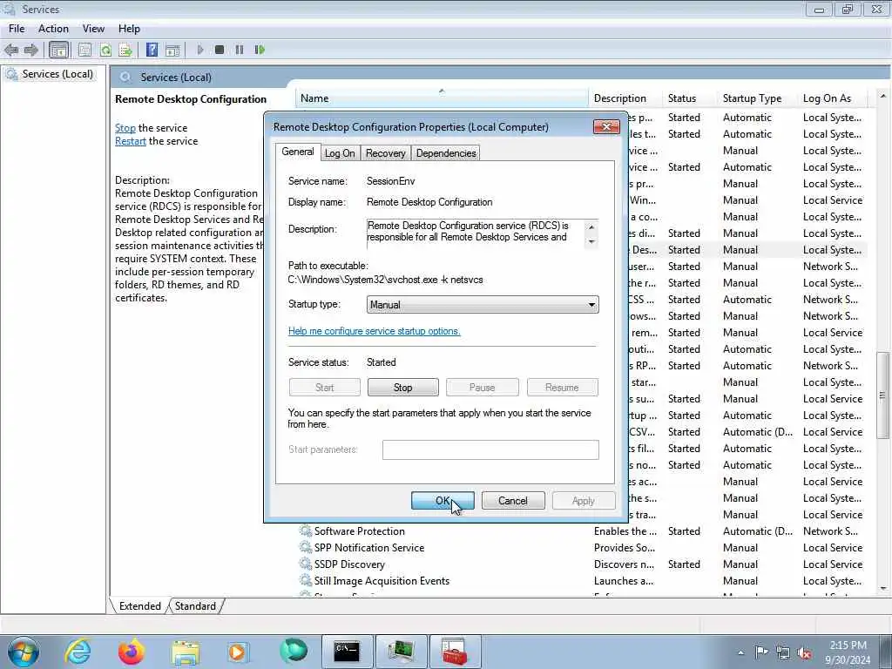Click the Action Center flag tray icon

click(761, 652)
